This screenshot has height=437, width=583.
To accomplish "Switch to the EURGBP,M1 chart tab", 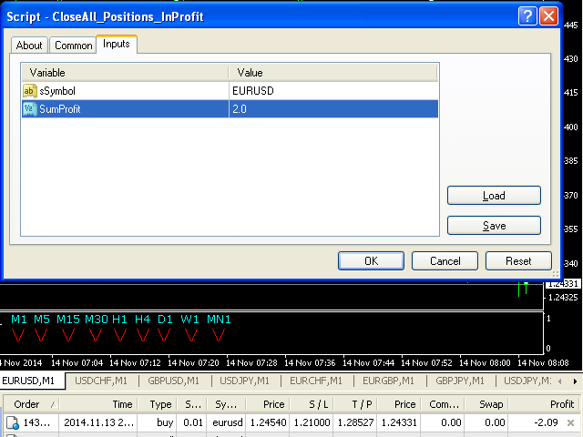I will click(x=388, y=381).
